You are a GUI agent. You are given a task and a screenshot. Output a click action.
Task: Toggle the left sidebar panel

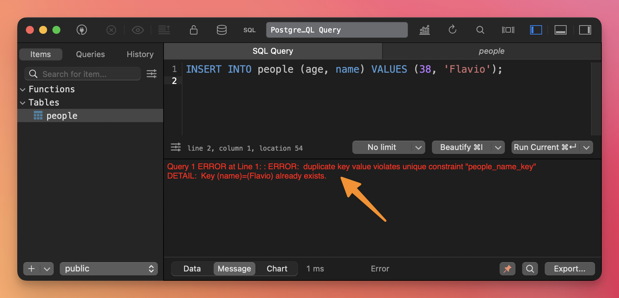point(536,30)
